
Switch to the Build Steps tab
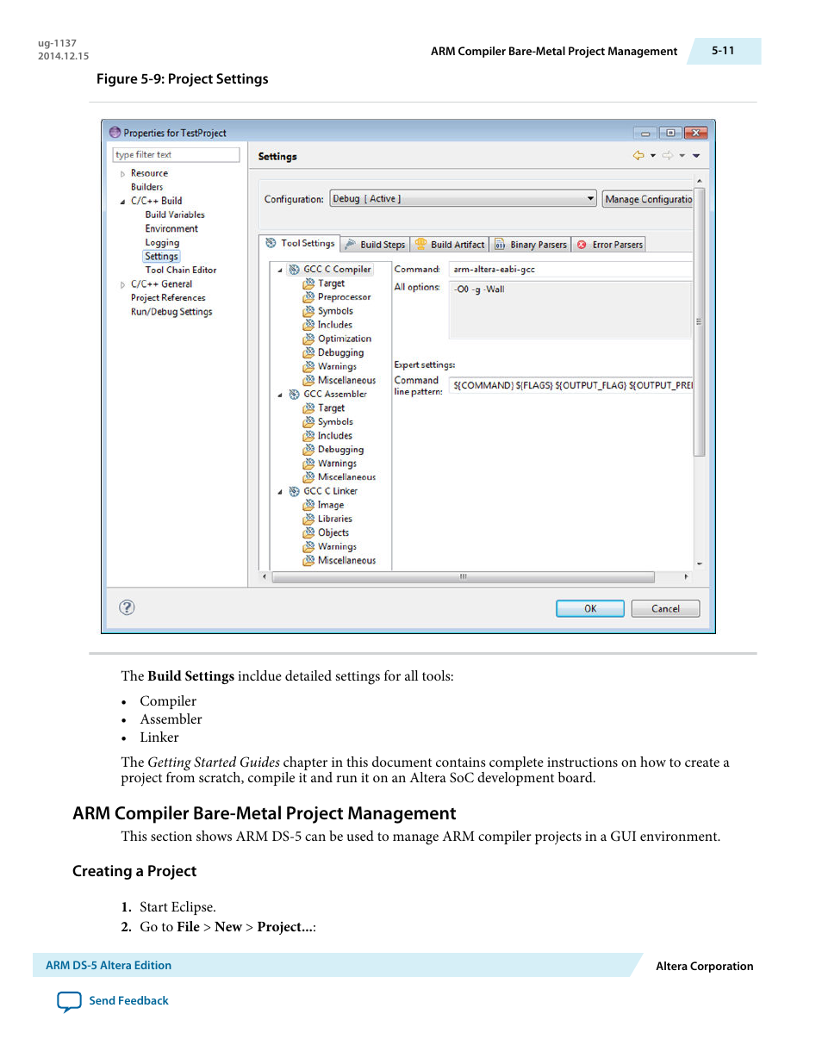375,245
